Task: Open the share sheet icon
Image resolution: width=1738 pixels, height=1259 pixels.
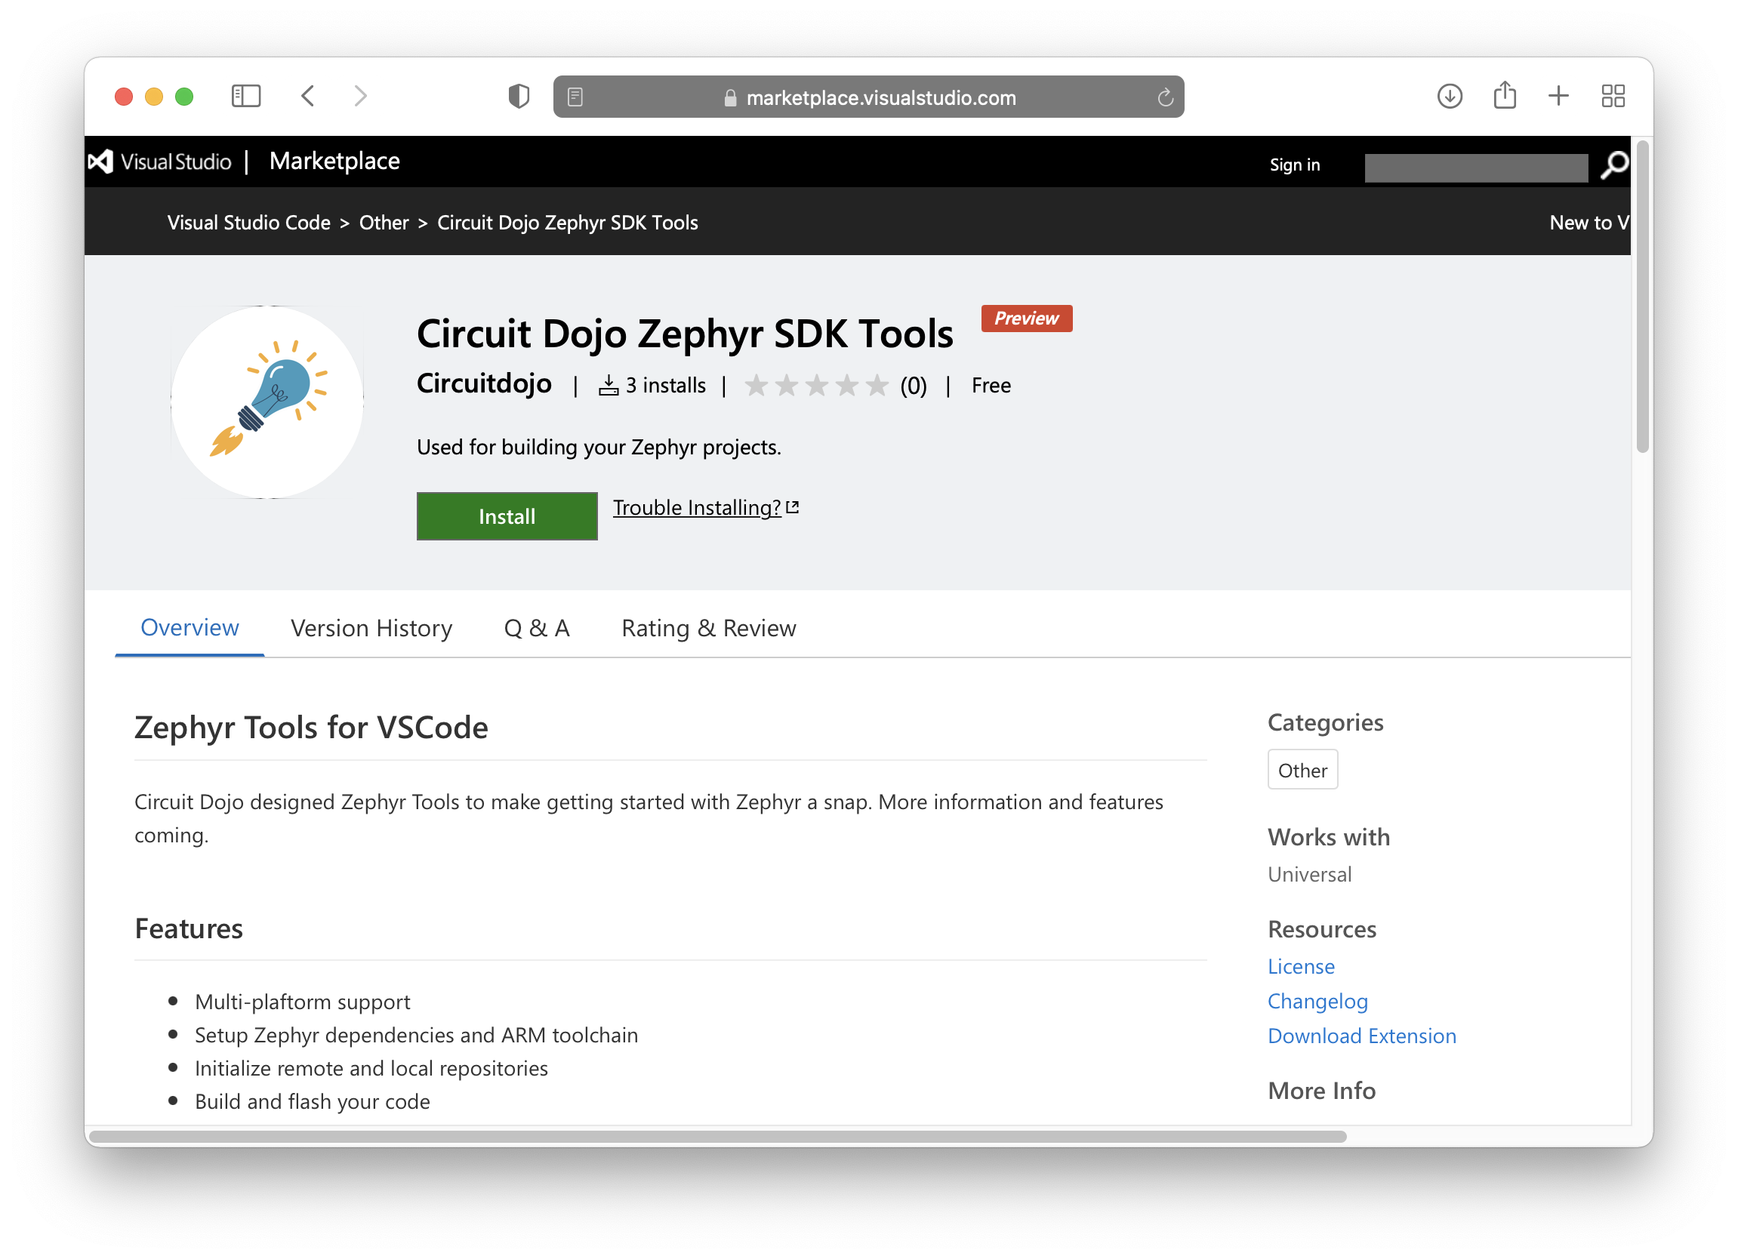Action: pos(1504,95)
